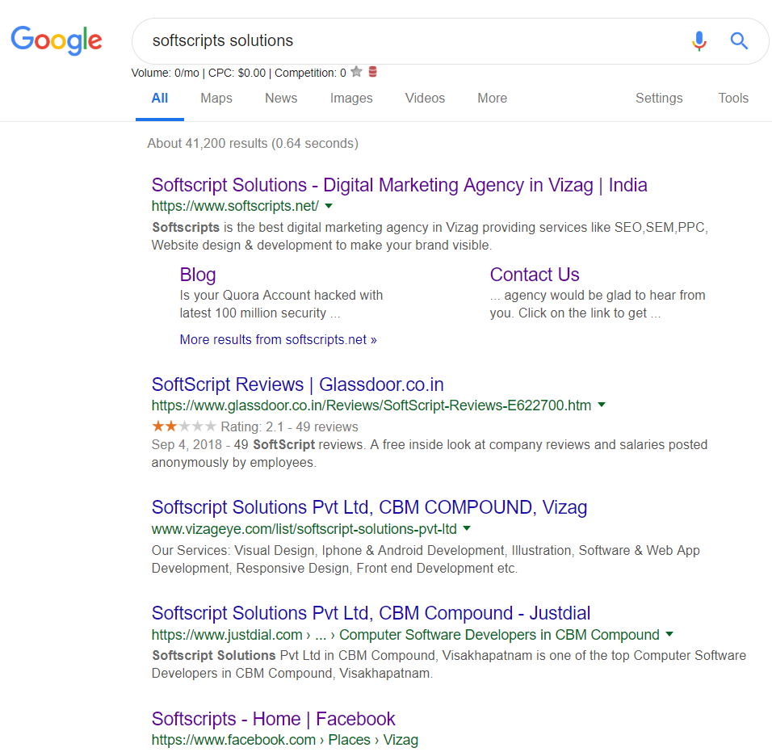Click the microphone voice search icon
Screen dimensions: 772x752
699,40
